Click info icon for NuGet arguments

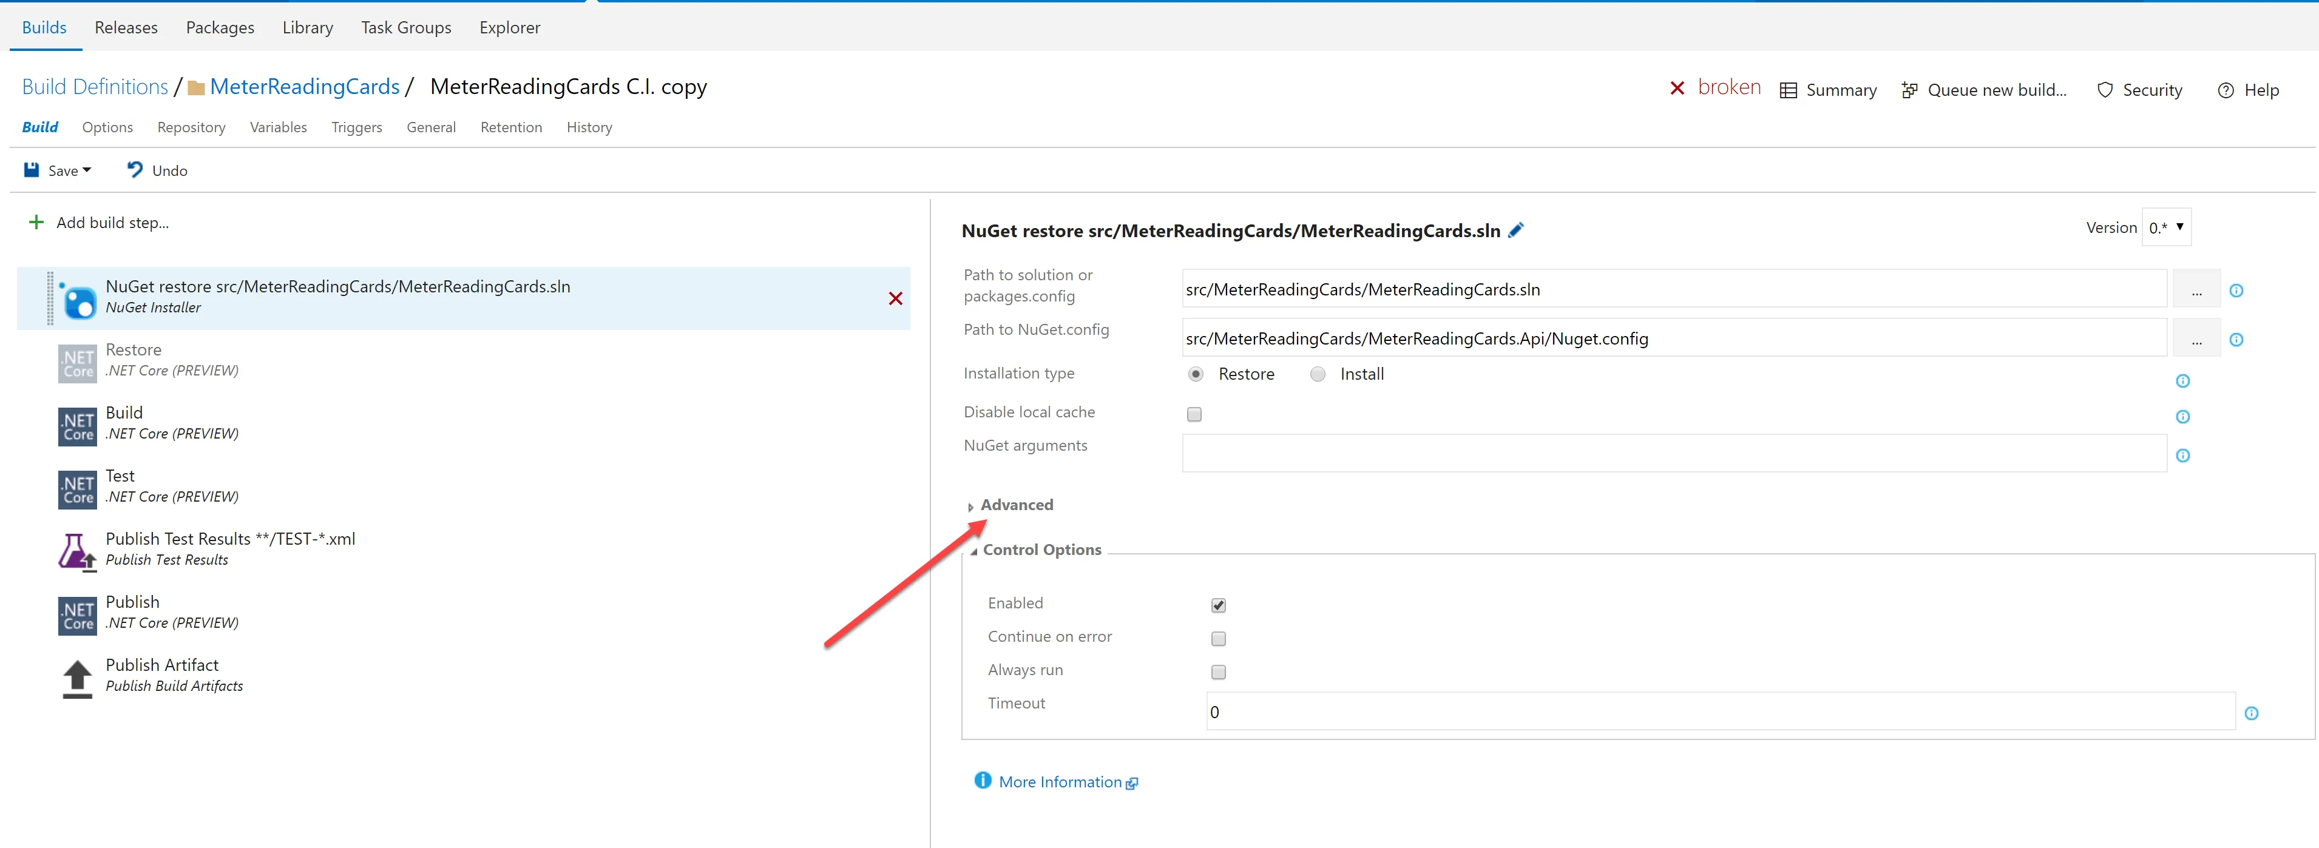click(2183, 456)
